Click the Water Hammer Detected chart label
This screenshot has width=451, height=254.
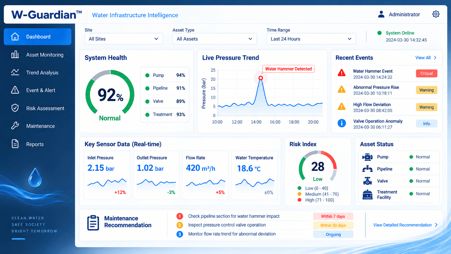[288, 69]
